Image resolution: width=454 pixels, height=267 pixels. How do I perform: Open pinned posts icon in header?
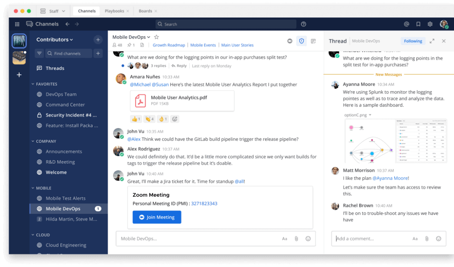click(x=131, y=45)
